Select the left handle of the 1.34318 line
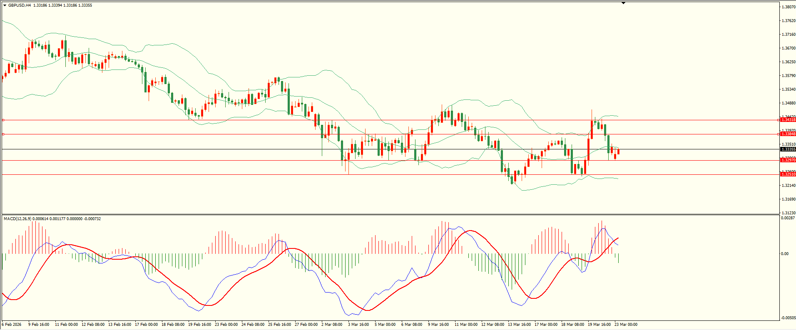Image resolution: width=796 pixels, height=330 pixels. tap(3, 120)
